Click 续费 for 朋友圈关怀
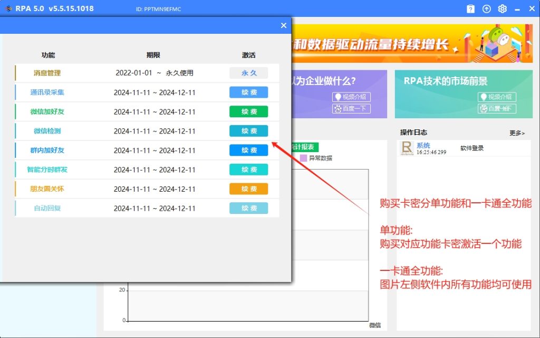 tap(248, 189)
